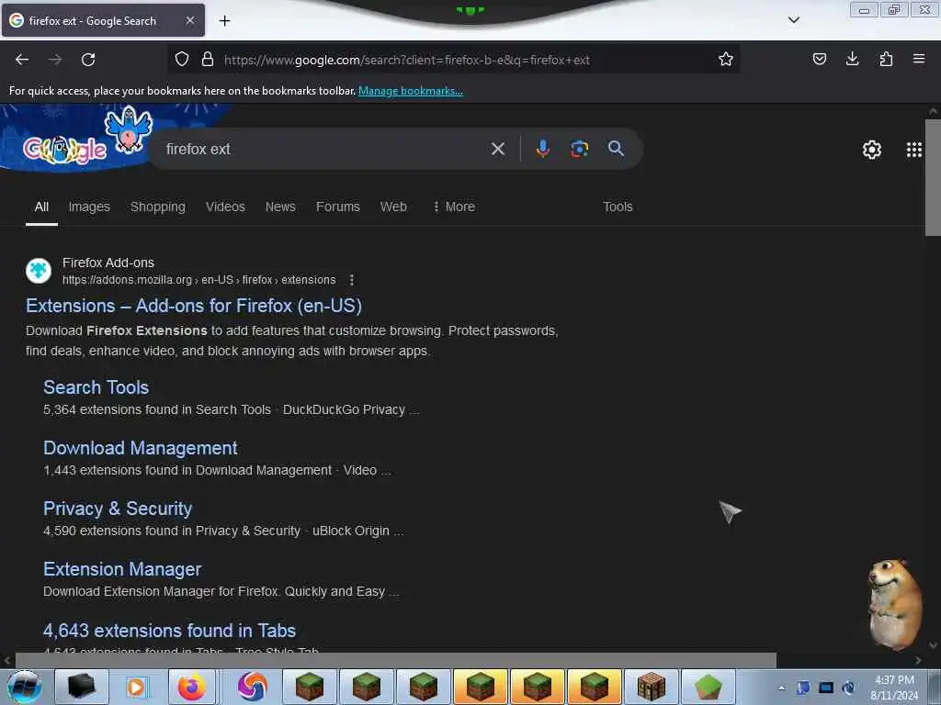This screenshot has height=705, width=941.
Task: Open the Windows Start orb
Action: pos(25,687)
